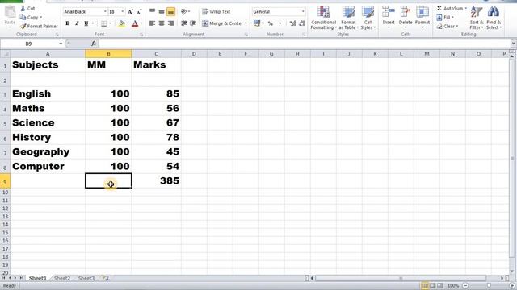This screenshot has width=517, height=290.
Task: Select row 9 header
Action: (x=5, y=181)
